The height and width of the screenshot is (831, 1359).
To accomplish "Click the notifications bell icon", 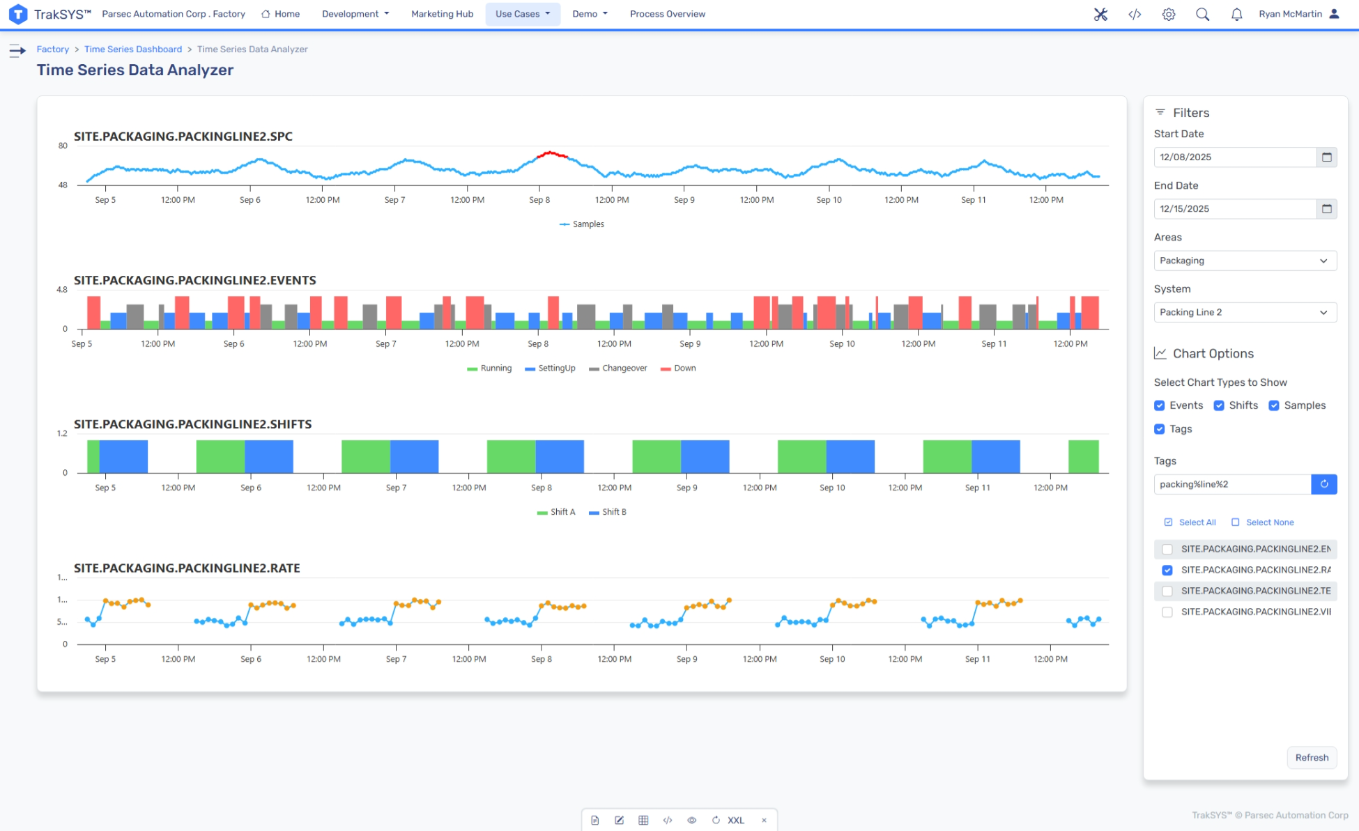I will point(1236,14).
